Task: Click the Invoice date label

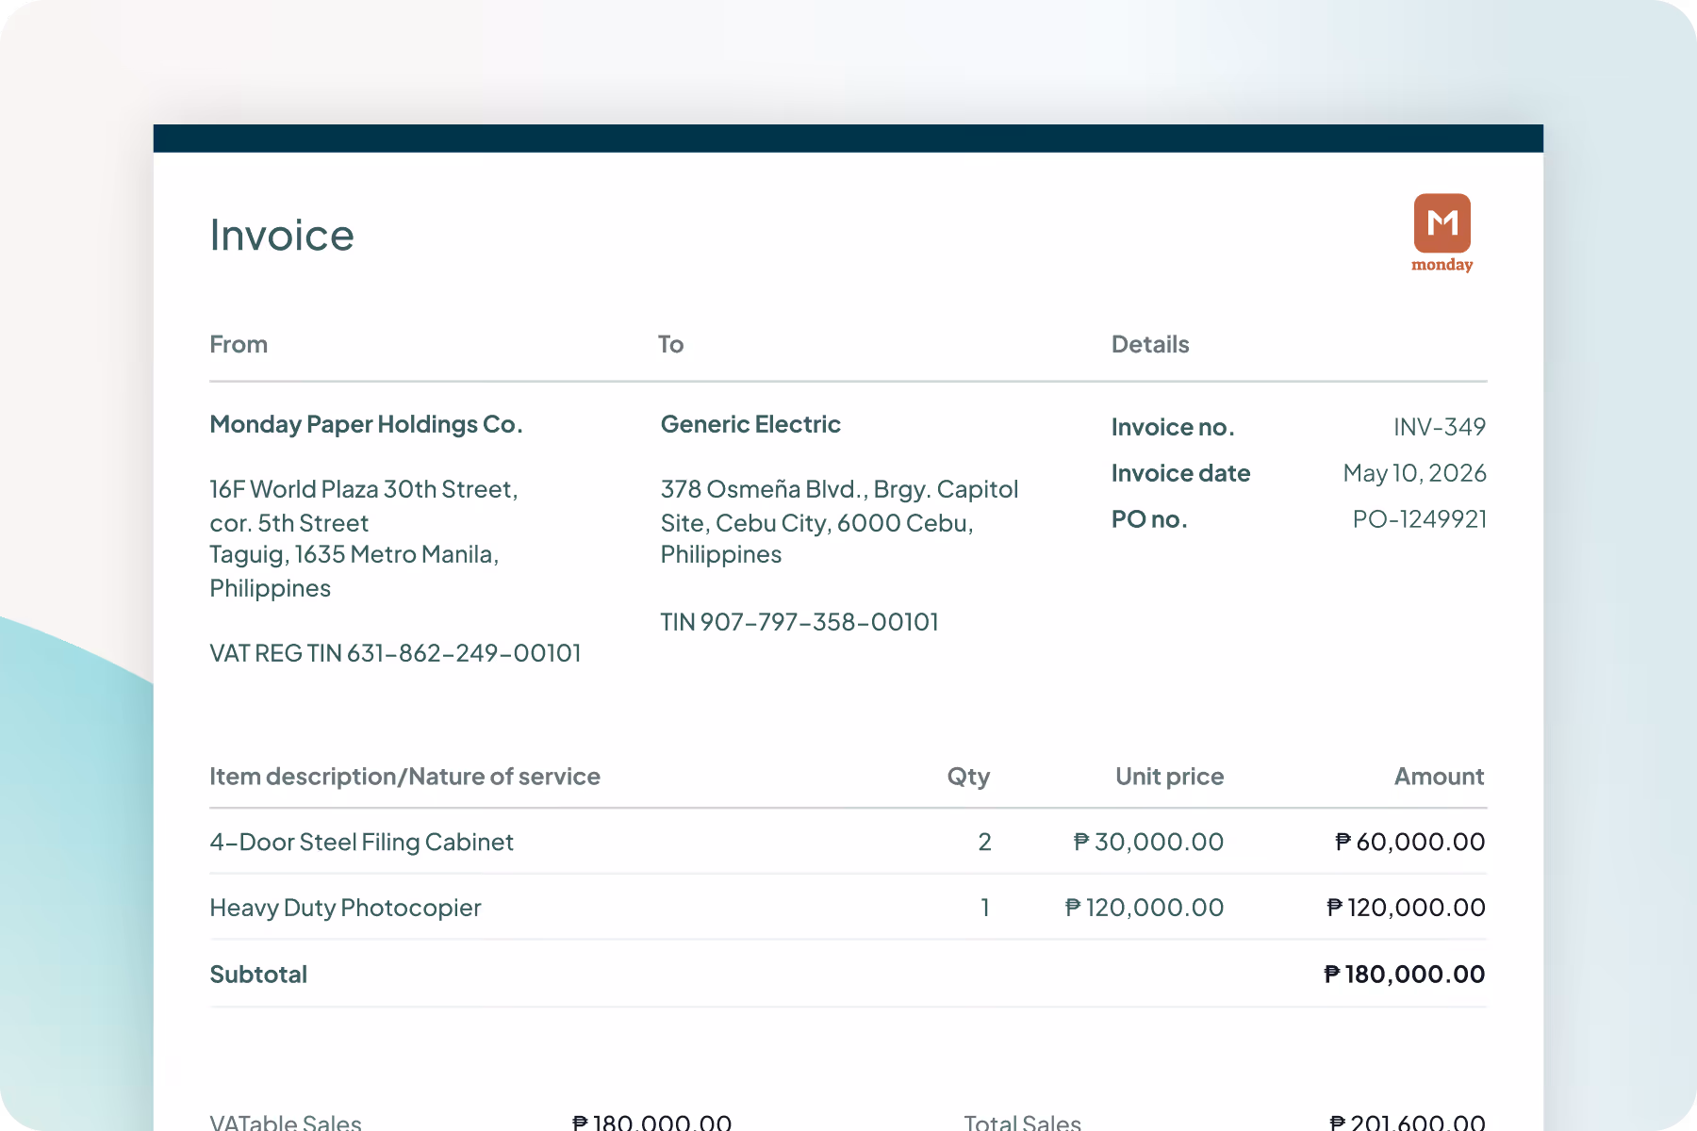Action: click(1180, 473)
